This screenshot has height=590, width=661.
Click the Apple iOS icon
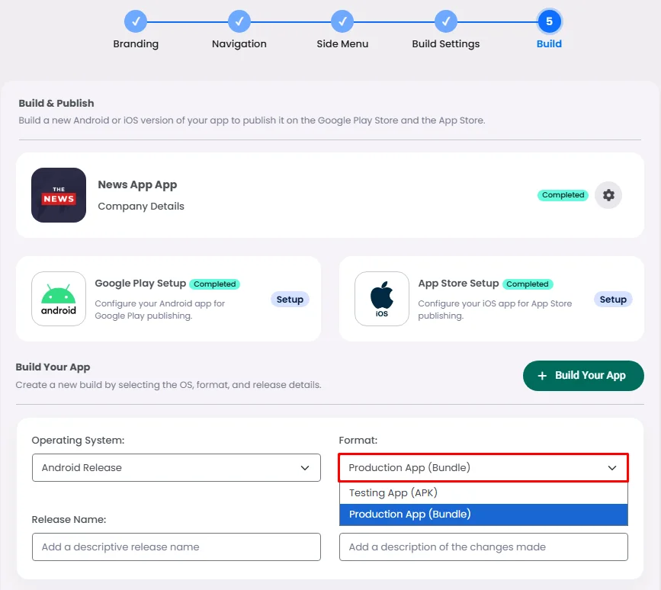382,299
